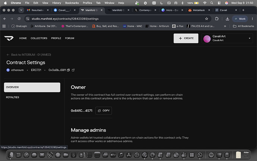The height and width of the screenshot is (161, 257).
Task: Click the Bluetooth status icon
Action: pos(183,3)
